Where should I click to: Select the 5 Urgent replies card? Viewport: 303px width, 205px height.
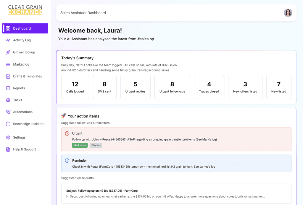pos(135,87)
